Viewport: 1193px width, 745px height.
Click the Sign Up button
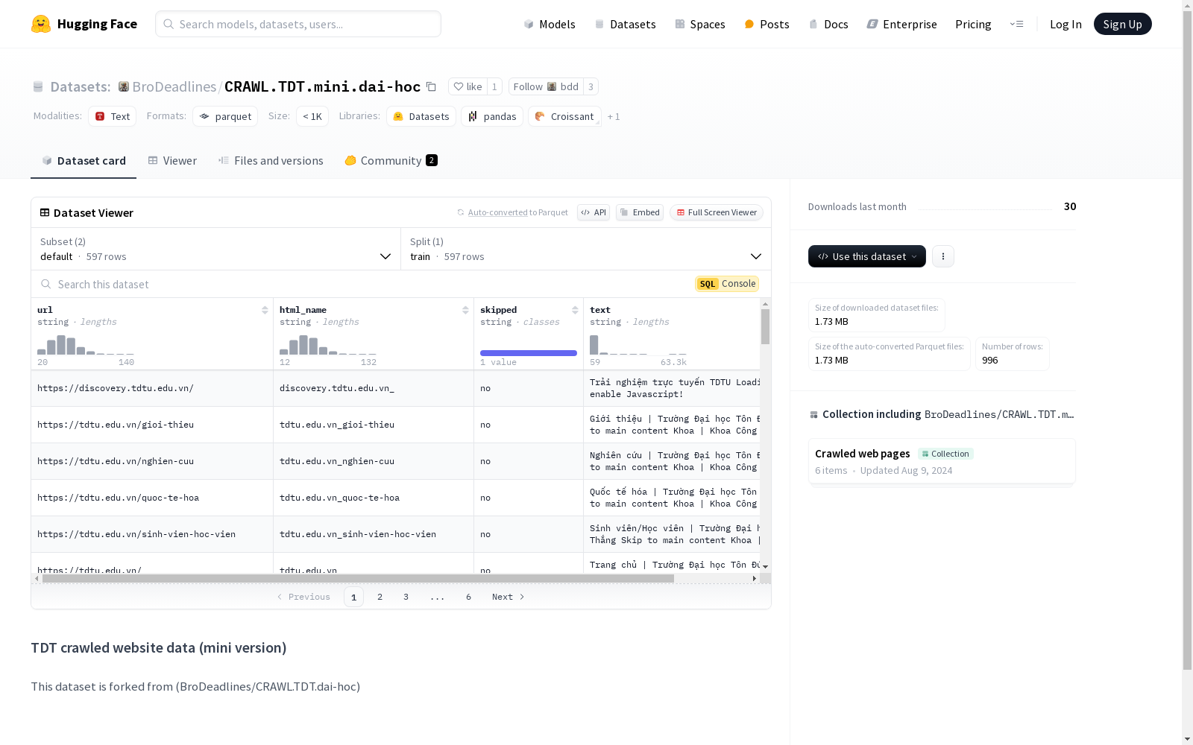click(x=1123, y=24)
